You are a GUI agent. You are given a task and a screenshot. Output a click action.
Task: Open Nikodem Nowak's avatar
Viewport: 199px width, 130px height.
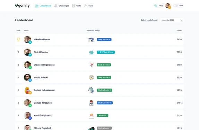pyautogui.click(x=27, y=40)
